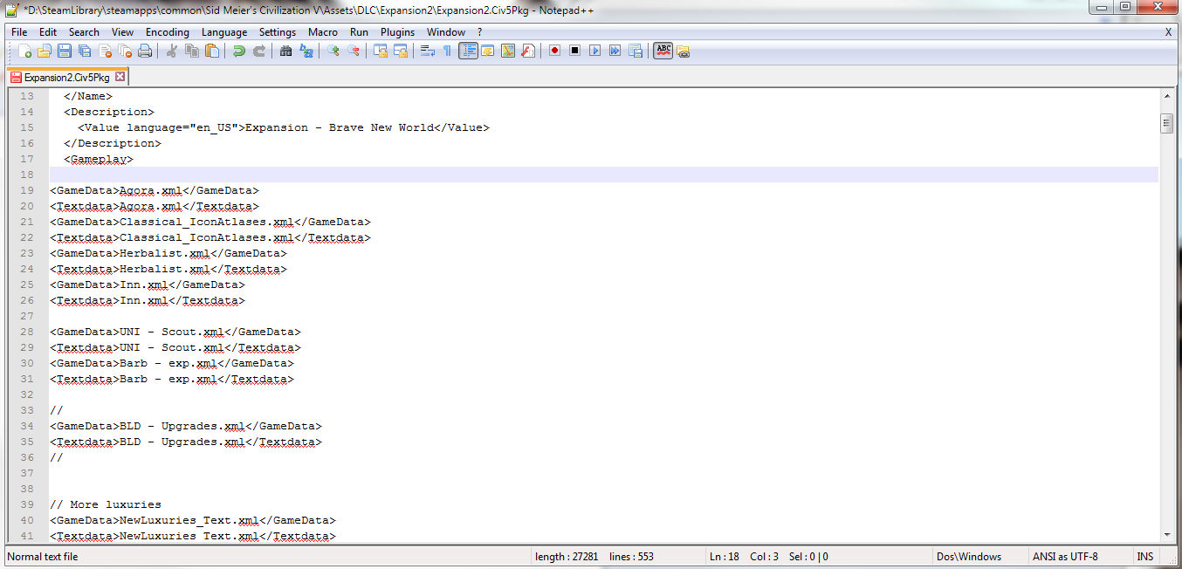Toggle synchronize horizontal scrolling
This screenshot has width=1182, height=569.
pos(401,51)
